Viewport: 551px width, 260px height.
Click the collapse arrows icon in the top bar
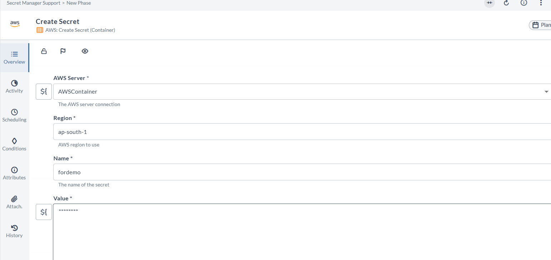click(489, 3)
